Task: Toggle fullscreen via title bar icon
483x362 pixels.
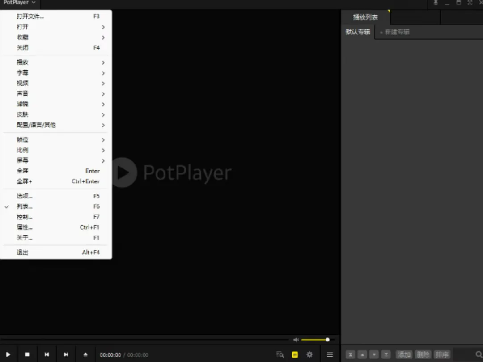Action: 470,3
